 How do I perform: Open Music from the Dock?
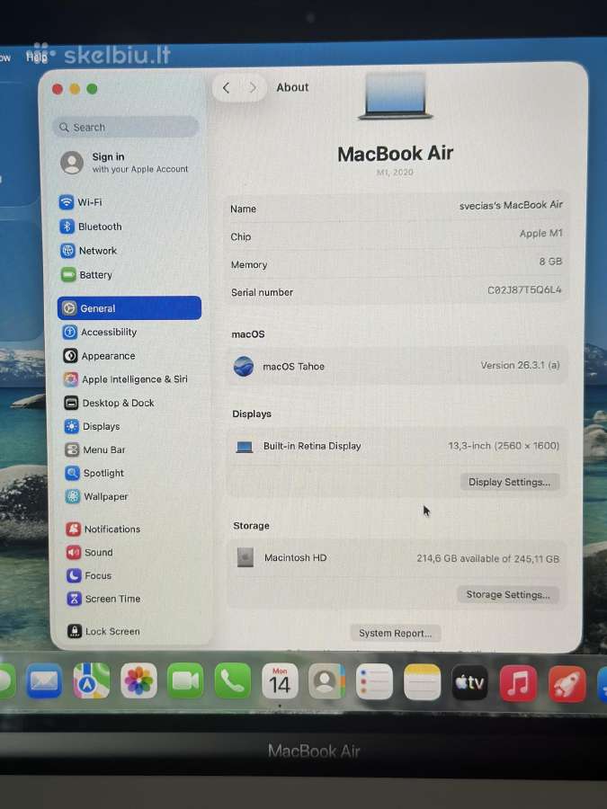tap(518, 682)
